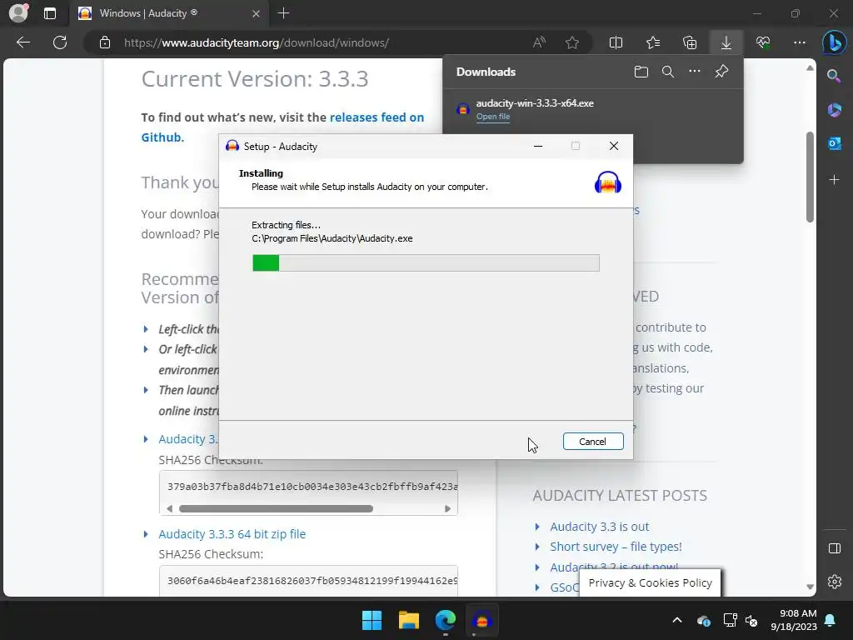Open the Bing Copilot sidebar button
Image resolution: width=853 pixels, height=640 pixels.
[x=834, y=42]
